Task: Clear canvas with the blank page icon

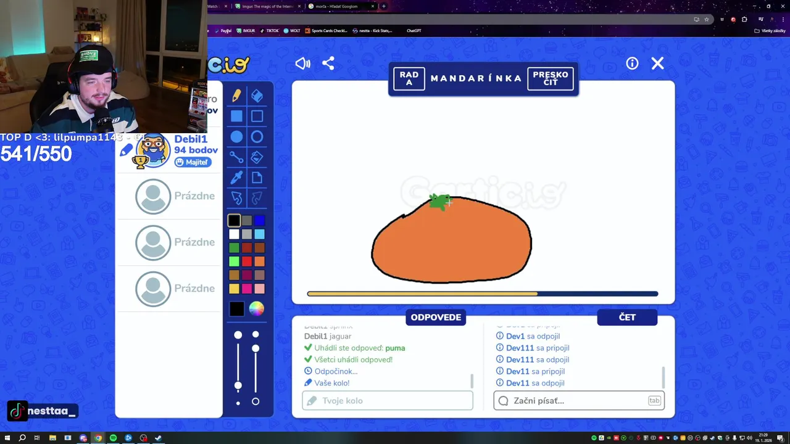Action: [x=257, y=178]
